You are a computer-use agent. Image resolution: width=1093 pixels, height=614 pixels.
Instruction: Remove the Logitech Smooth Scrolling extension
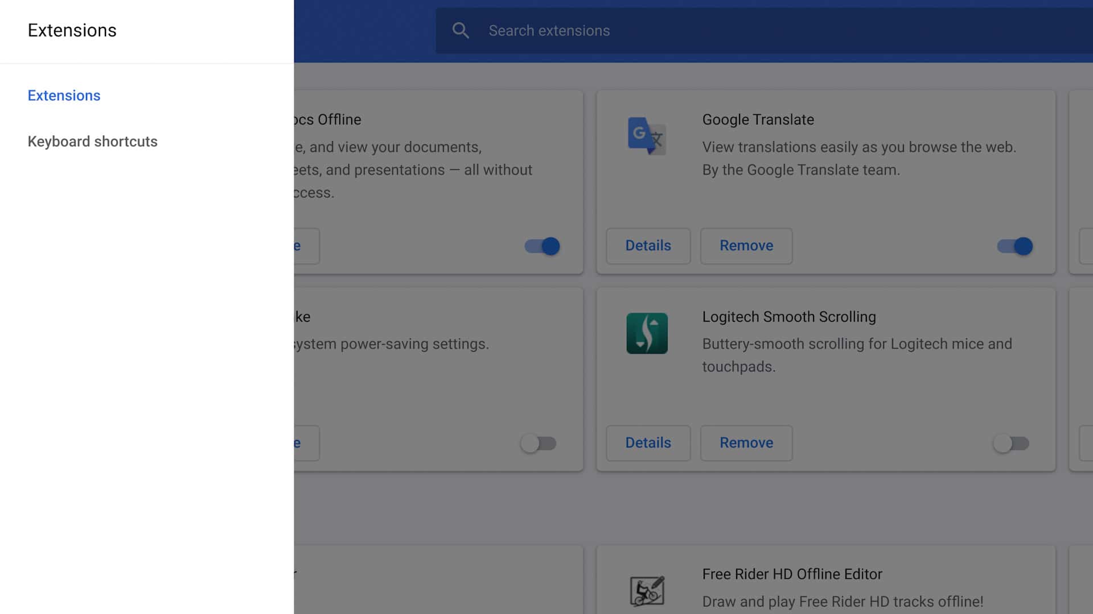(746, 443)
